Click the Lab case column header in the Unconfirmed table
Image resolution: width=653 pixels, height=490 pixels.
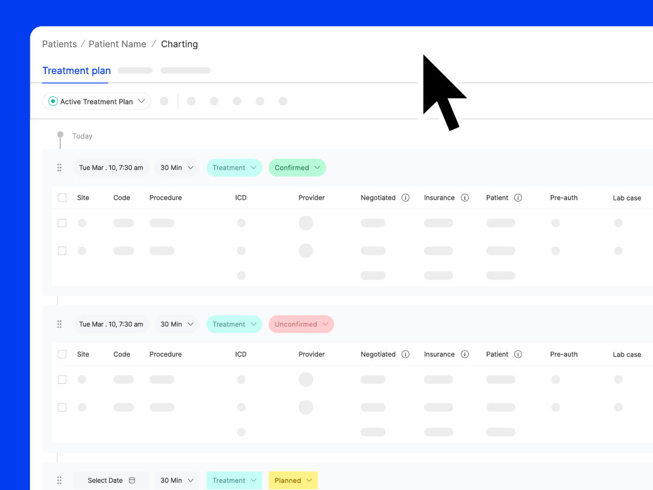point(627,354)
